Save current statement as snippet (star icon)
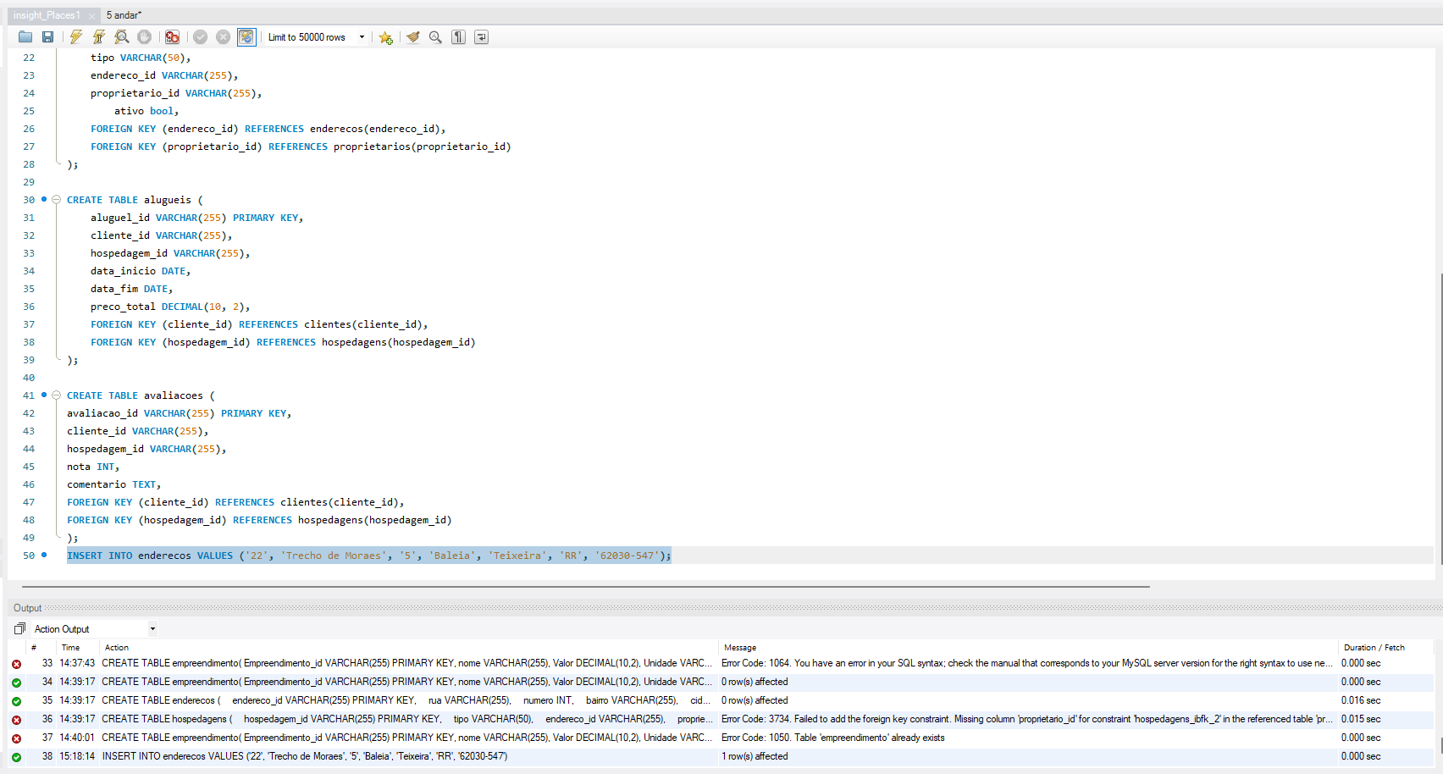Image resolution: width=1443 pixels, height=774 pixels. (x=386, y=37)
